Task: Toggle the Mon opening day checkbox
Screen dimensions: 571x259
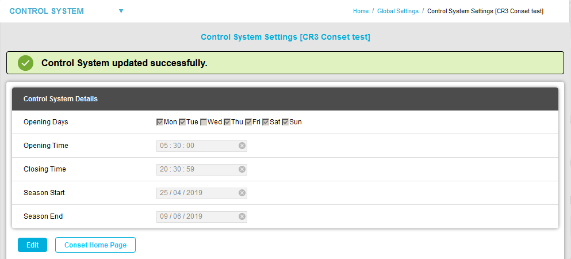Action: 160,122
